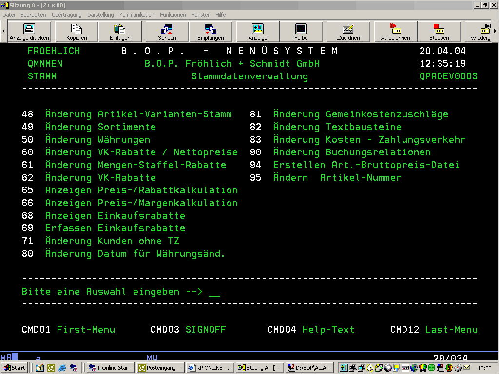
Task: Open the Funktionen menu
Action: tap(173, 15)
